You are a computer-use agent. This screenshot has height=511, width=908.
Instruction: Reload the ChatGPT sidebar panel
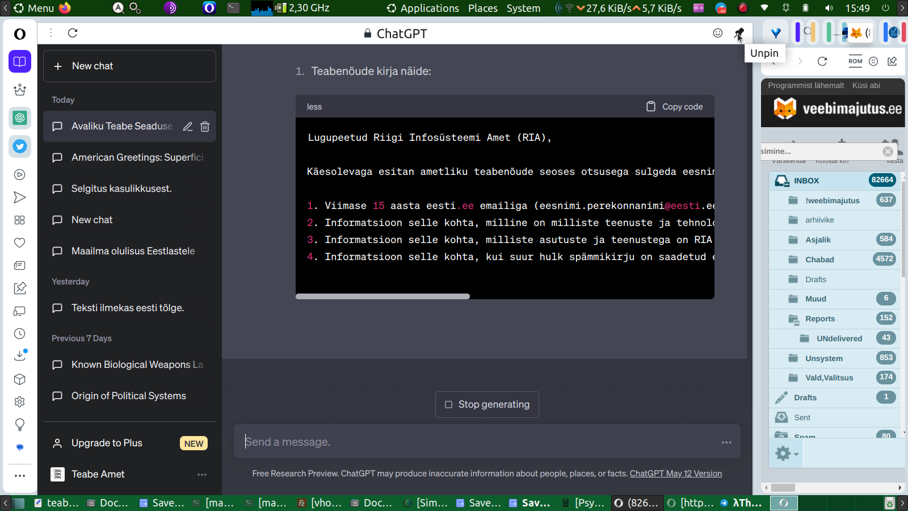[73, 33]
